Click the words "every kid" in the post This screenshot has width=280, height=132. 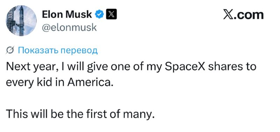(30, 83)
